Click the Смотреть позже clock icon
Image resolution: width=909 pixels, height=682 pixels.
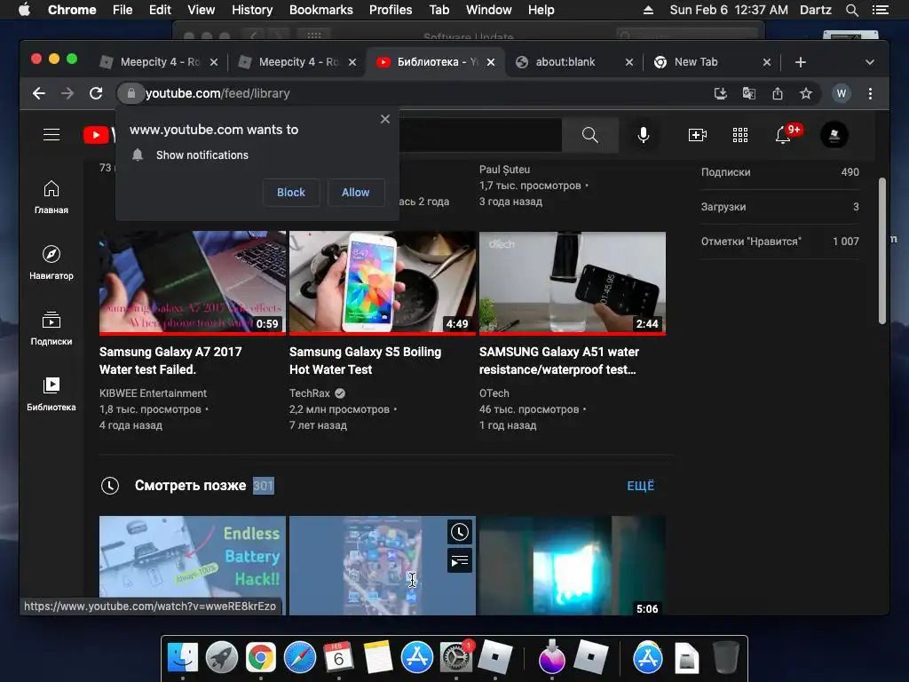click(110, 486)
